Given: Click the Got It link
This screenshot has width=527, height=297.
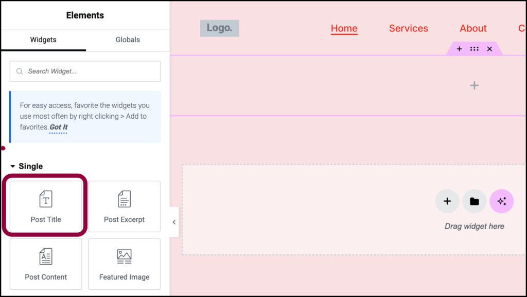Looking at the screenshot, I should coord(58,127).
